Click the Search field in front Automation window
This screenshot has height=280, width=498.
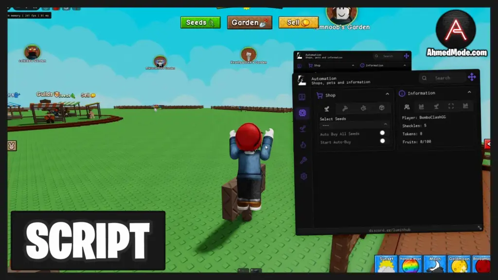tap(442, 78)
